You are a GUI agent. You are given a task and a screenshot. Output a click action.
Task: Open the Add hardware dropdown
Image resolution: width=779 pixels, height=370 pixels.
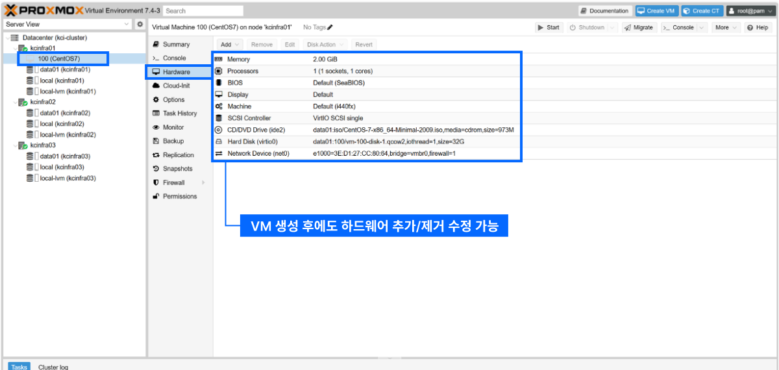coord(230,44)
